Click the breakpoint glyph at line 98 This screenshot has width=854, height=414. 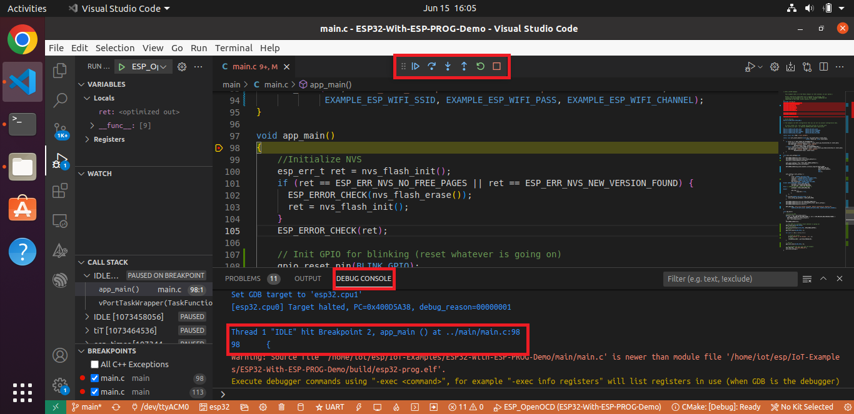tap(218, 148)
